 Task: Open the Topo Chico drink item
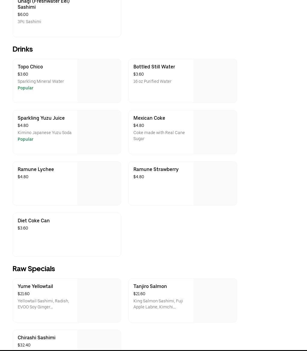tap(30, 67)
